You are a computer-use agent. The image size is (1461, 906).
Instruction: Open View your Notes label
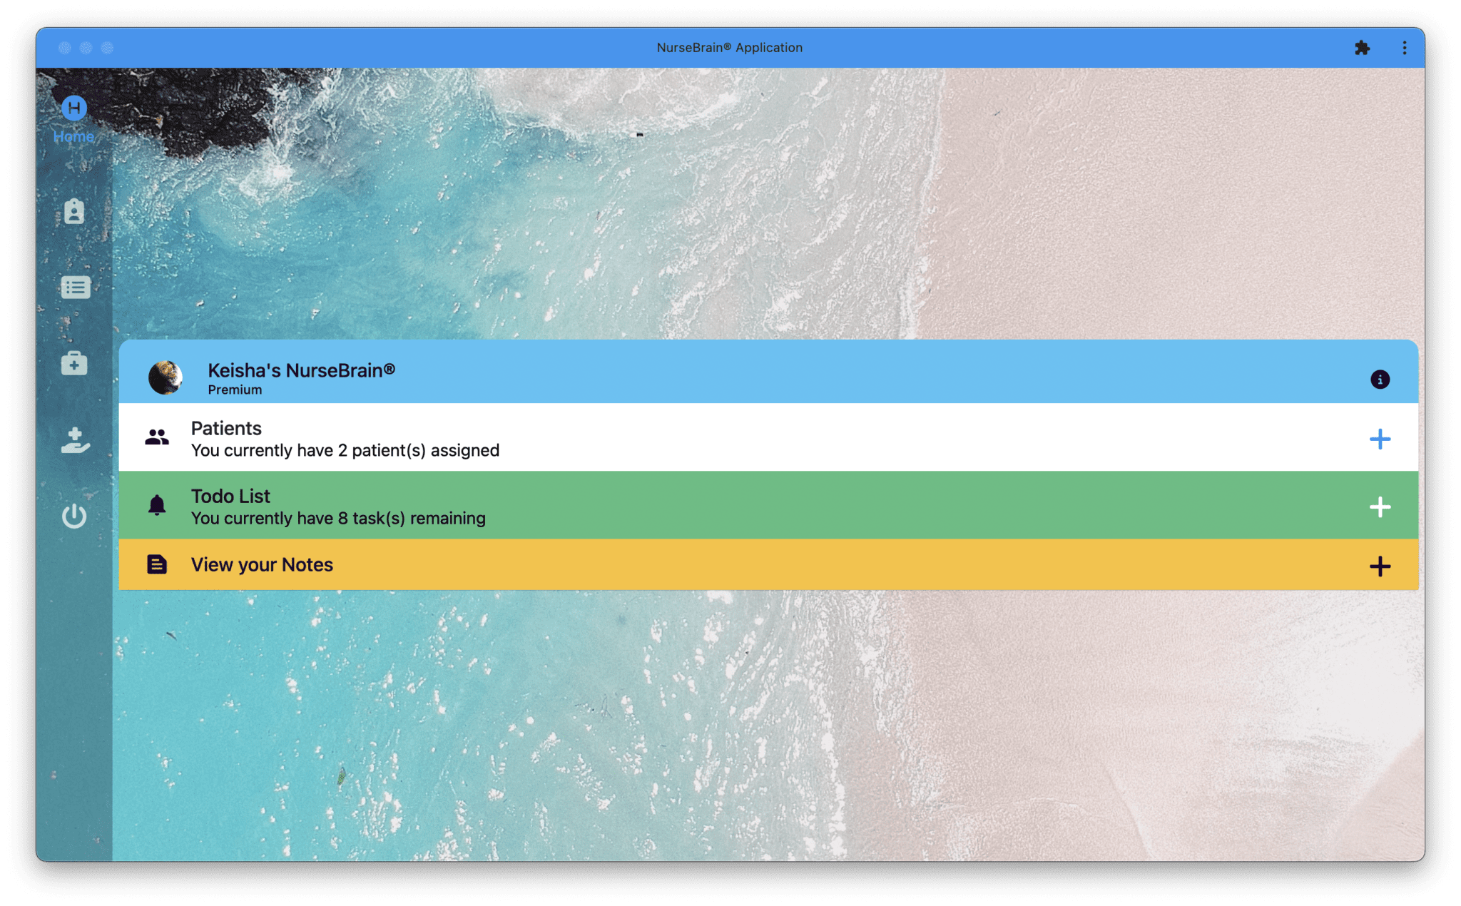tap(262, 565)
